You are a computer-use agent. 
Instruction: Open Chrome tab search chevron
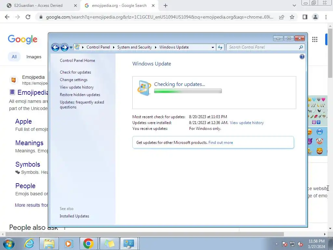pos(294,6)
